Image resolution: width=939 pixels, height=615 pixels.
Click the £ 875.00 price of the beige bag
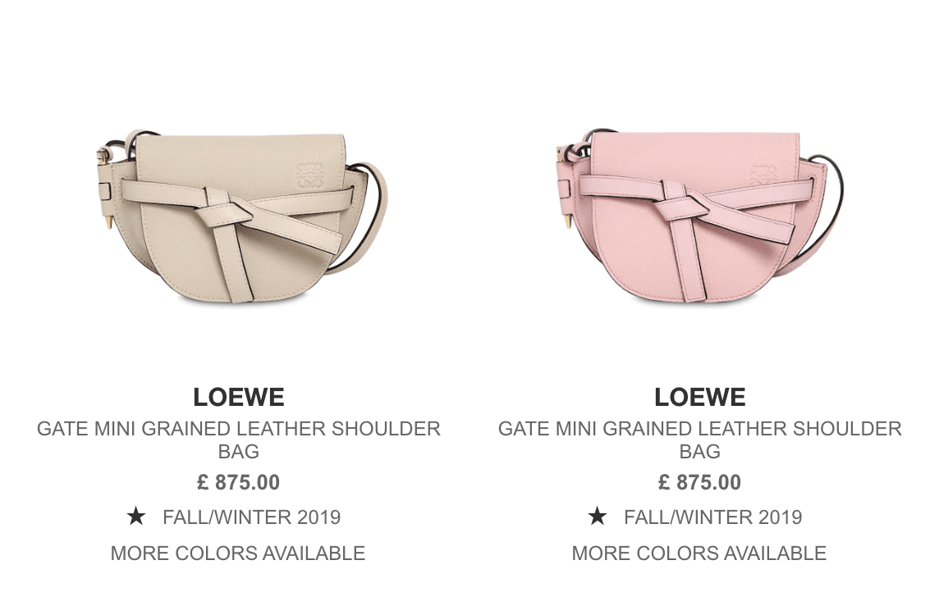(238, 482)
